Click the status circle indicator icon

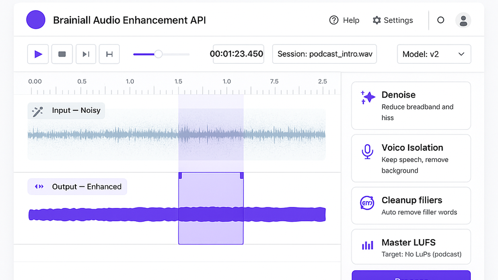(x=440, y=20)
